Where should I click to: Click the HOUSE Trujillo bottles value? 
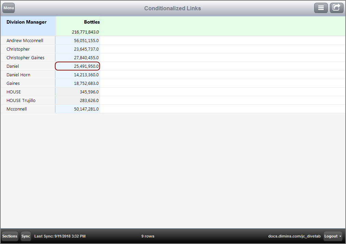88,100
